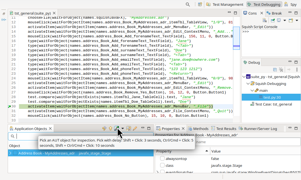Clear the Squish Script Console output
Viewport: 301px width, 180px height.
pos(264,20)
